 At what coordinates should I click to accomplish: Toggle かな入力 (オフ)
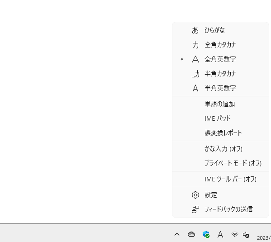220,149
